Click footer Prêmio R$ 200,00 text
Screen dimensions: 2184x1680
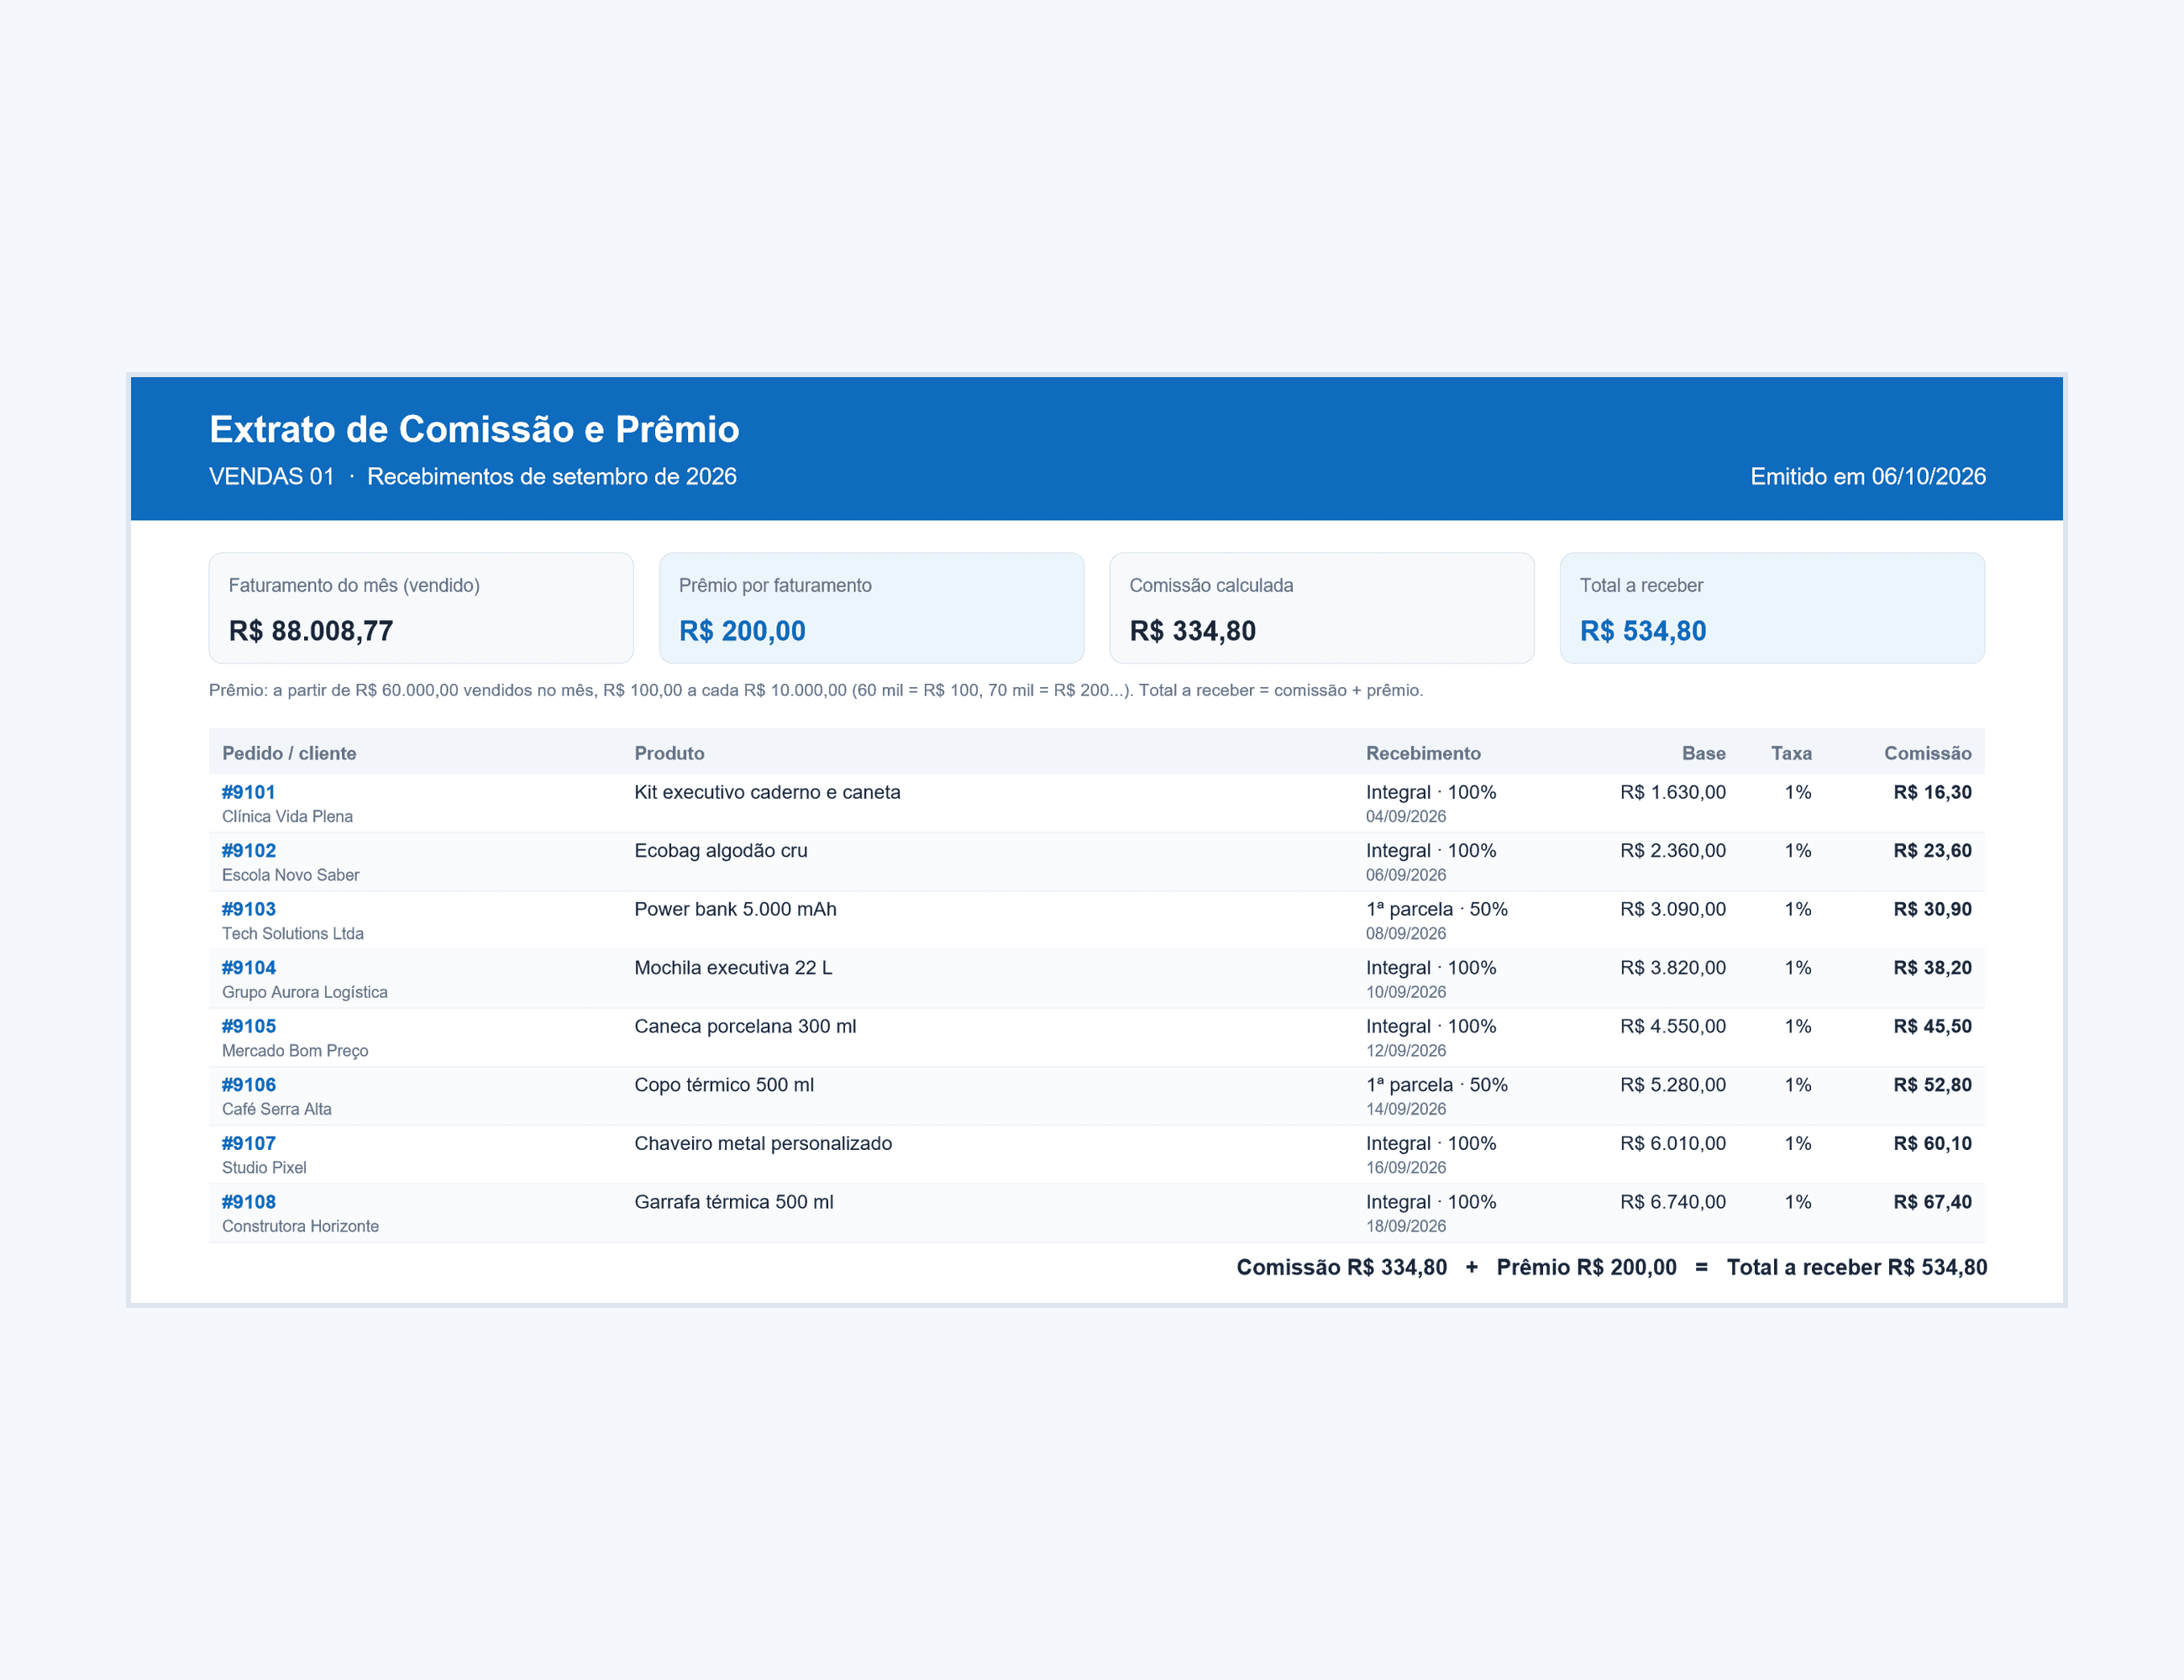(x=1586, y=1267)
